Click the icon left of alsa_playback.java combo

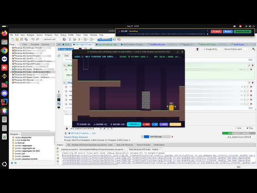pyautogui.click(x=67, y=129)
